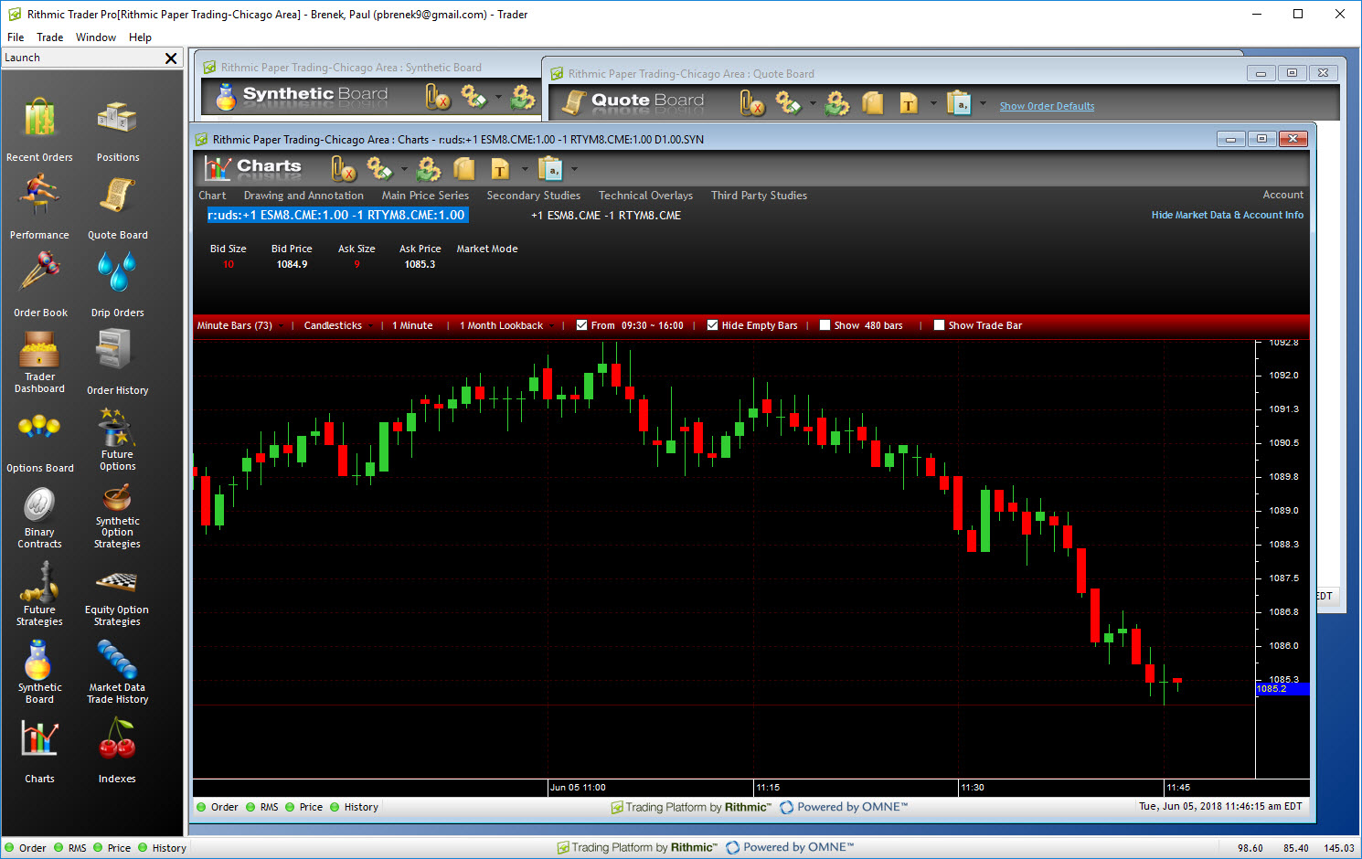Viewport: 1362px width, 859px height.
Task: Open the Candlesticks chart type dropdown
Action: (337, 325)
